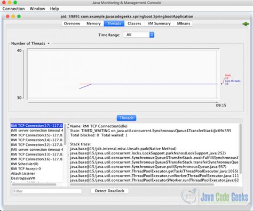Select RMI TCP Connection(14) thread

point(37,140)
